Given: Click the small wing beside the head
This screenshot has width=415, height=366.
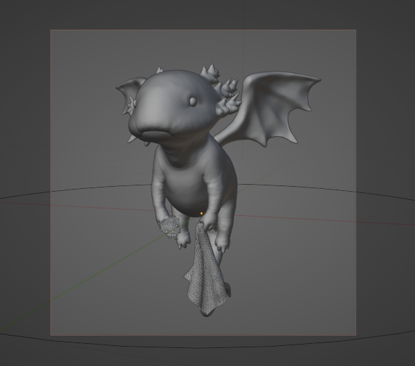Looking at the screenshot, I should point(128,89).
